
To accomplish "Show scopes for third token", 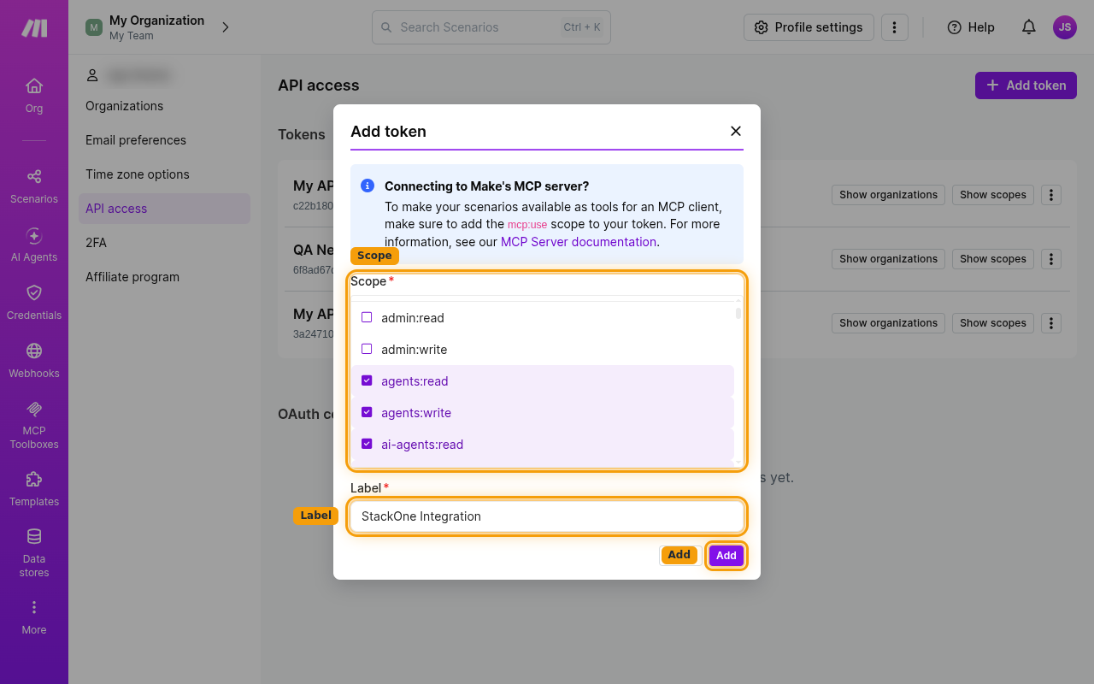I will click(993, 323).
